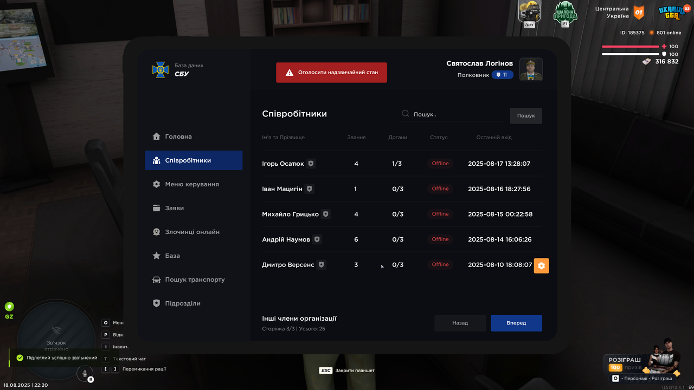Go to previous page with Назад

pos(460,323)
